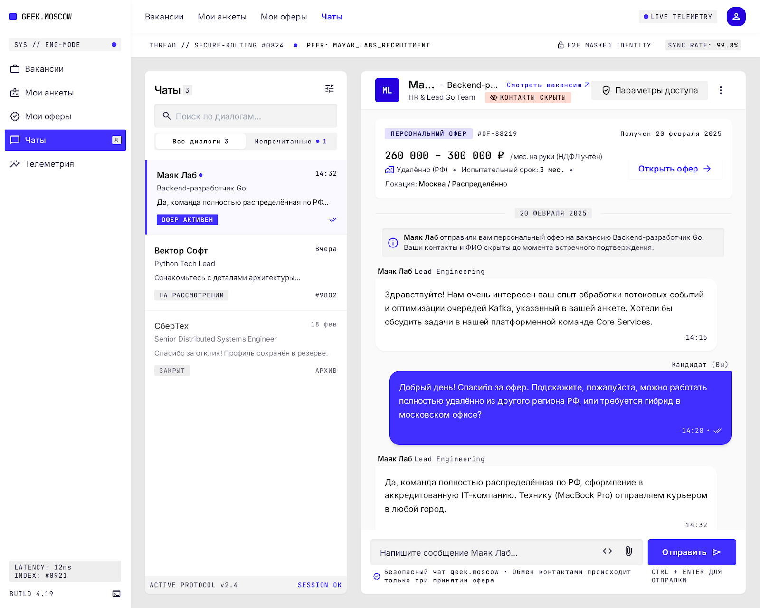Open СберТех archived chat
The width and height of the screenshot is (760, 608).
246,348
